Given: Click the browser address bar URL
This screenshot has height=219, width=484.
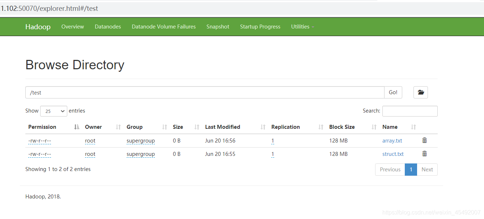Looking at the screenshot, I should click(49, 8).
